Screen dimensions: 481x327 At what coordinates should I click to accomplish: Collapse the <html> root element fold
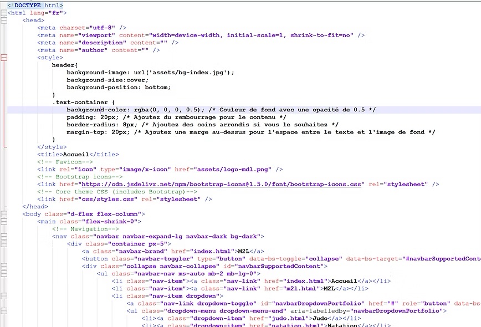click(x=4, y=12)
